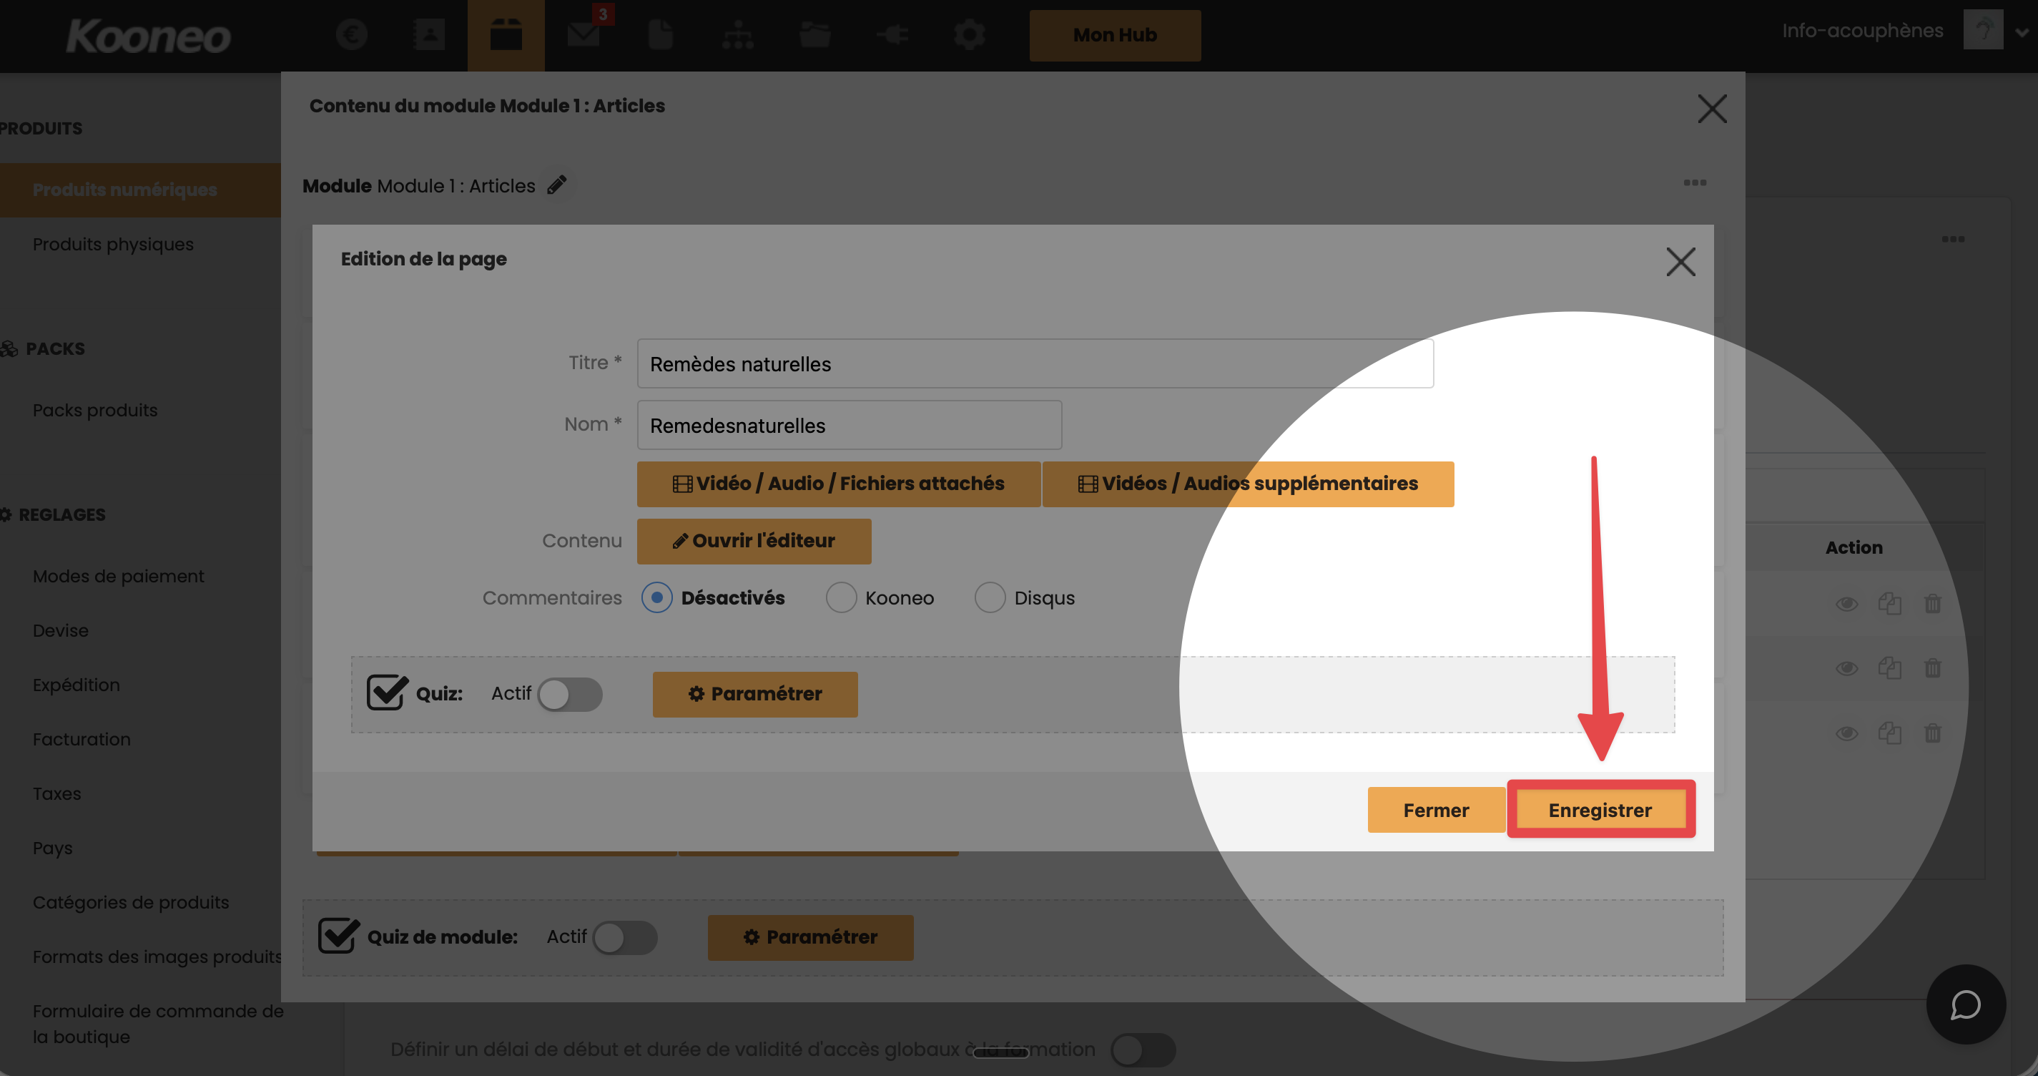
Task: Click the Enregistrer button
Action: (x=1600, y=810)
